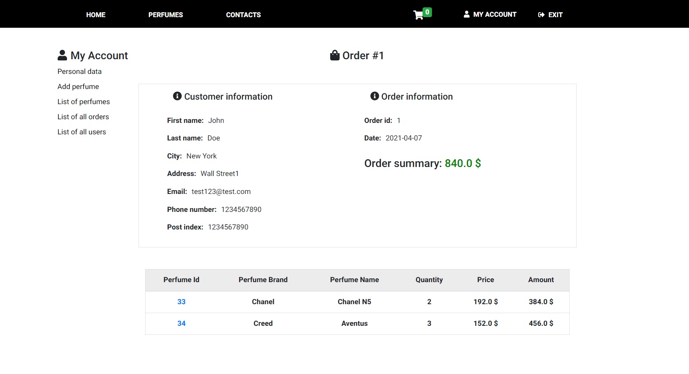Click the Perfume Brand column header
Viewport: 689px width, 374px height.
pyautogui.click(x=263, y=280)
